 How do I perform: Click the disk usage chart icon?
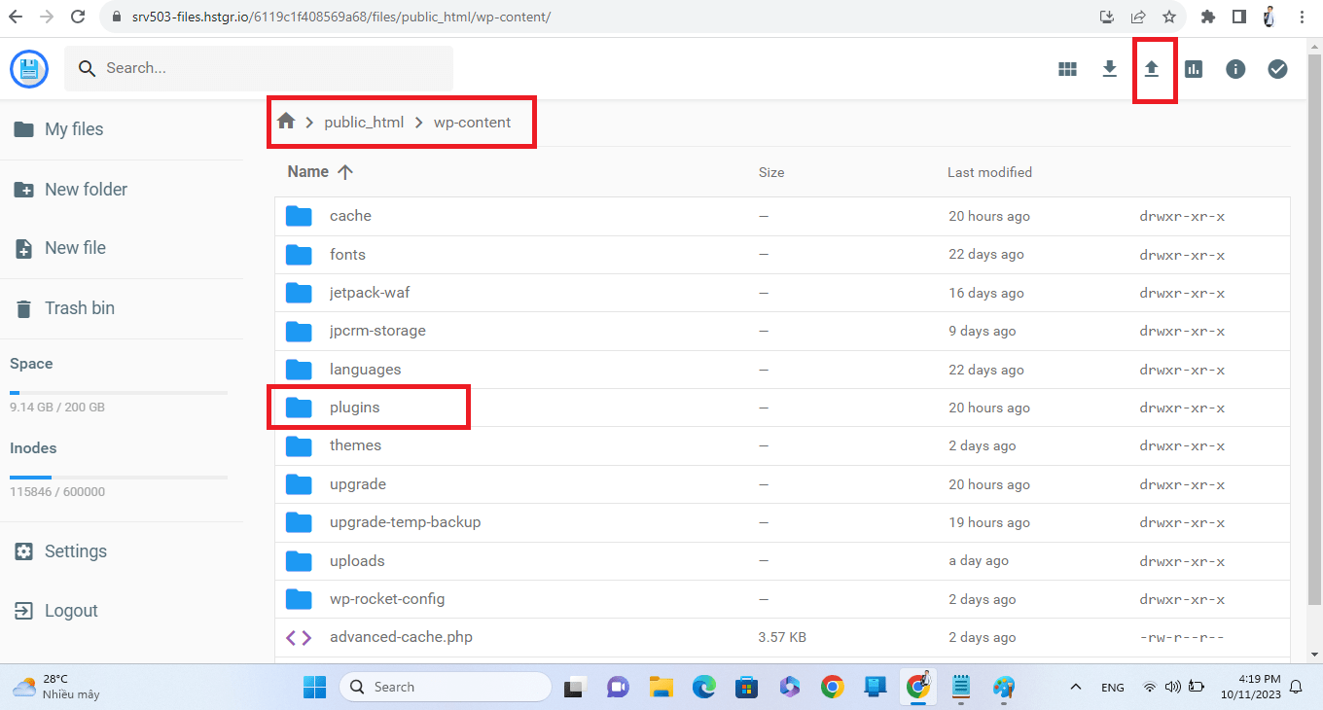1194,68
